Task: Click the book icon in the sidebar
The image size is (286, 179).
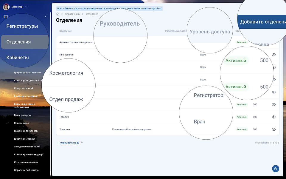Action: pyautogui.click(x=6, y=17)
